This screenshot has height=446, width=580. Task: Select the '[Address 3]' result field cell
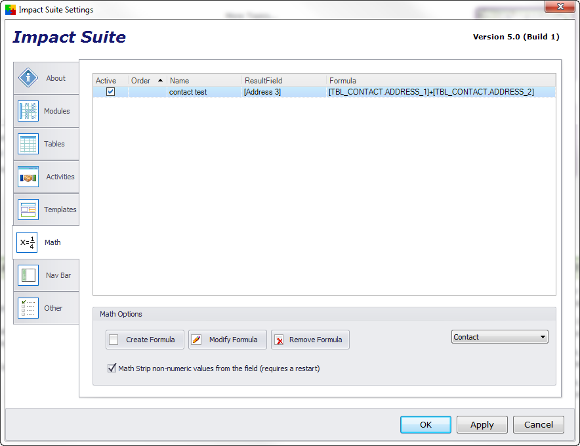[x=284, y=92]
